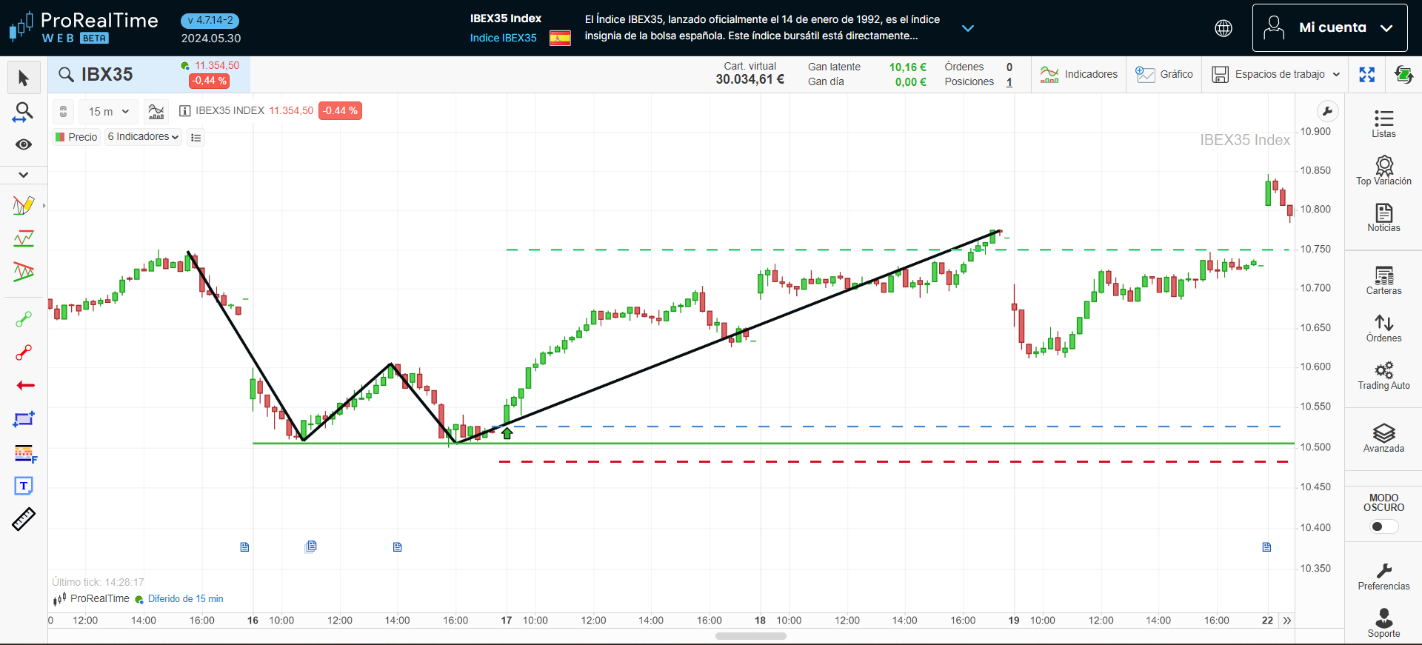This screenshot has height=645, width=1422.
Task: Open the Indicadores menu
Action: pyautogui.click(x=1079, y=75)
